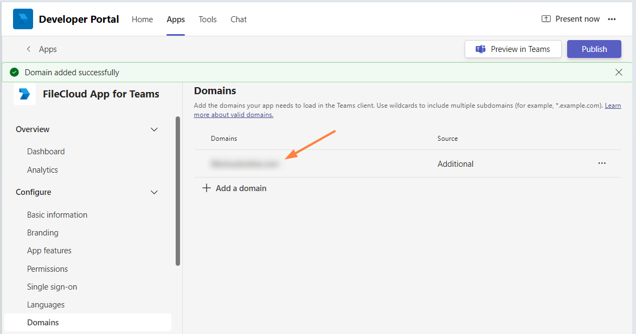Open the three-dot menu in the top bar

[x=612, y=19]
